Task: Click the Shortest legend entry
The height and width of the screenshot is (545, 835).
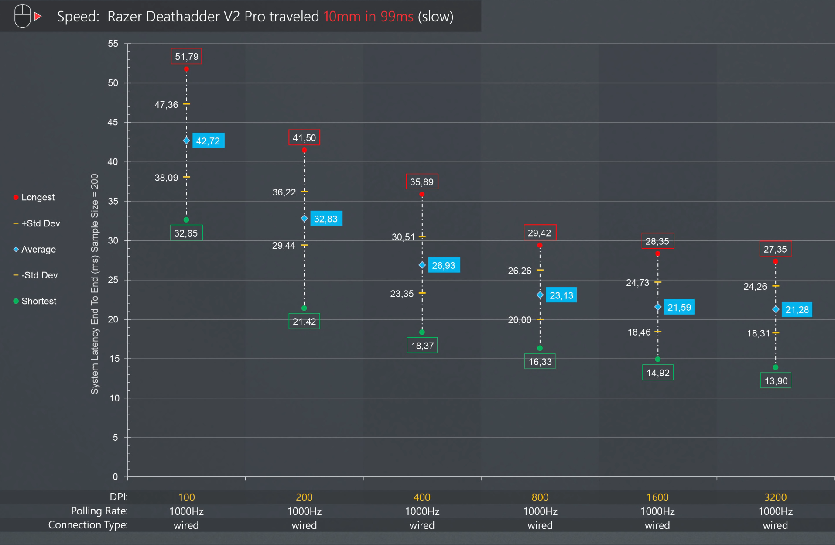Action: pos(35,301)
